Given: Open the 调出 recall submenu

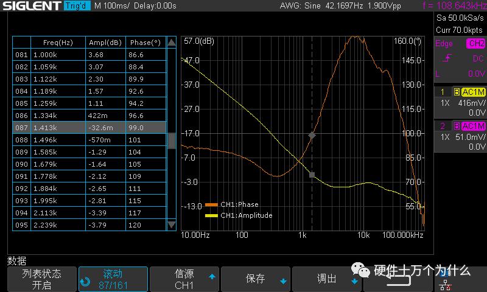Looking at the screenshot, I should 327,279.
